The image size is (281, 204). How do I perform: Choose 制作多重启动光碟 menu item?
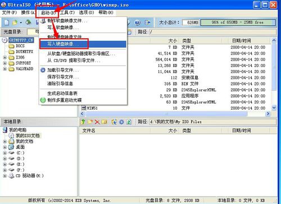point(65,100)
